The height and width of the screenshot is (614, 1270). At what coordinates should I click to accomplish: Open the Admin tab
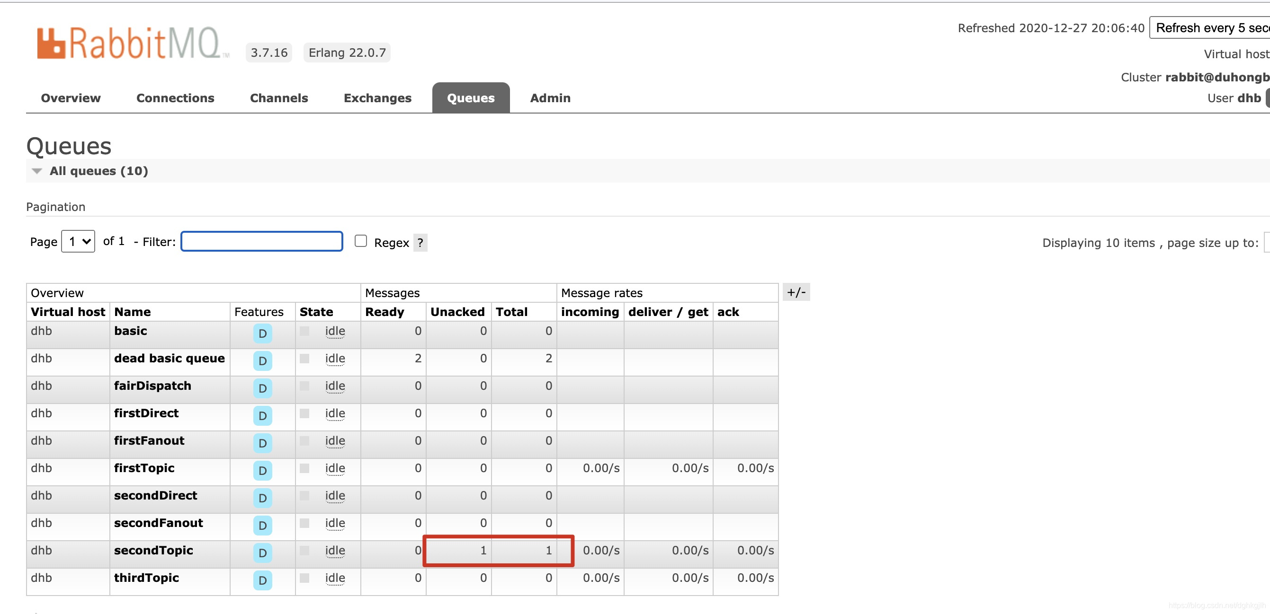(550, 98)
